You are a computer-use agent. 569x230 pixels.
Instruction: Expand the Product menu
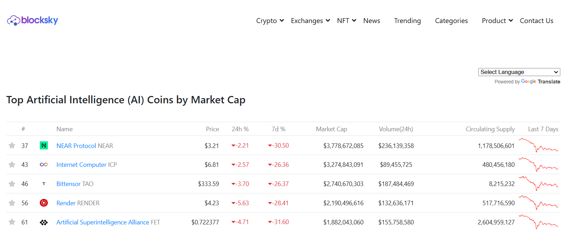[x=497, y=21]
